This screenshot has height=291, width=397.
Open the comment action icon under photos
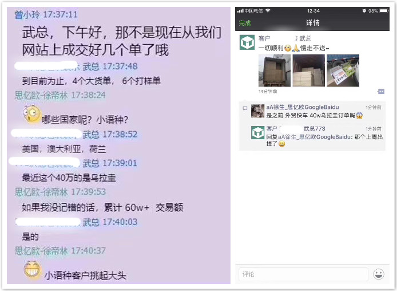pyautogui.click(x=381, y=91)
